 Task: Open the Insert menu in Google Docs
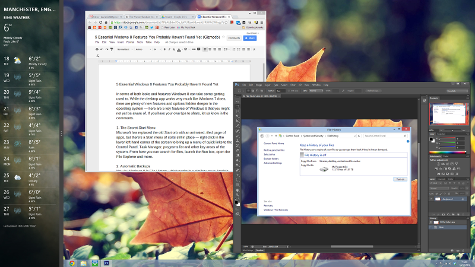coord(121,42)
